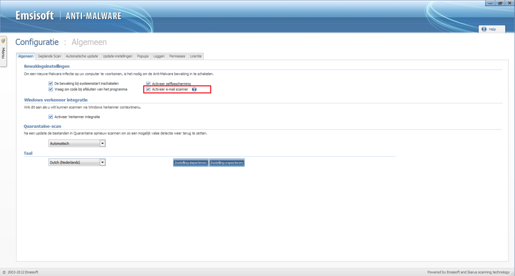Toggle 'Vraag om code bij afsluiten' checkbox
Image resolution: width=515 pixels, height=276 pixels.
click(51, 89)
